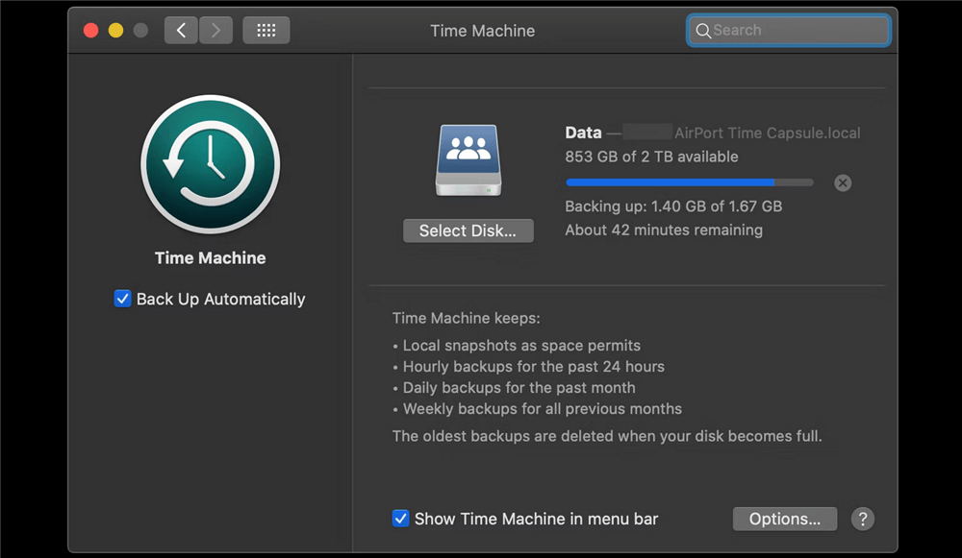Click the magnifying glass in the search box
This screenshot has width=962, height=558.
(x=703, y=31)
